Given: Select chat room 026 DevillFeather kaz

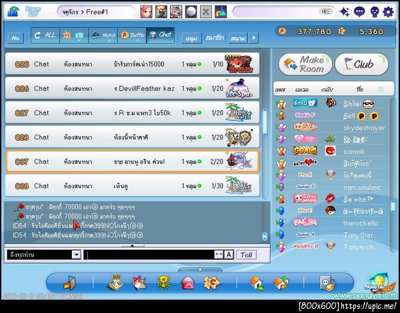Looking at the screenshot, I should 133,88.
